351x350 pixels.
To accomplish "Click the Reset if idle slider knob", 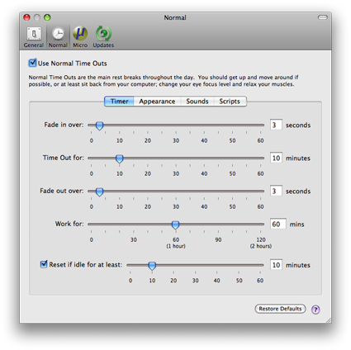I will coord(152,266).
